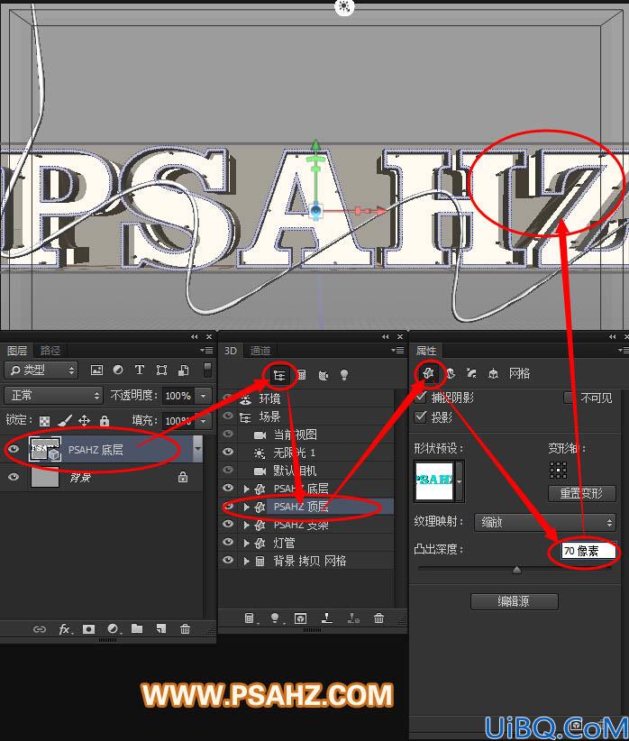The height and width of the screenshot is (741, 629).
Task: Select the 默认相机 row
Action: (x=305, y=471)
